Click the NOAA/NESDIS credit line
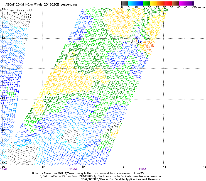Screen dimensions: 206x181 (x=120, y=179)
